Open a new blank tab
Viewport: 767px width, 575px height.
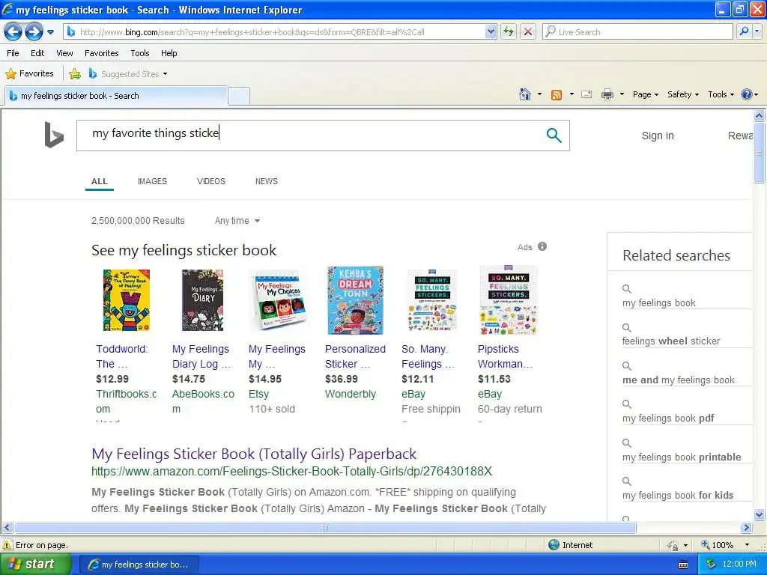tap(239, 96)
